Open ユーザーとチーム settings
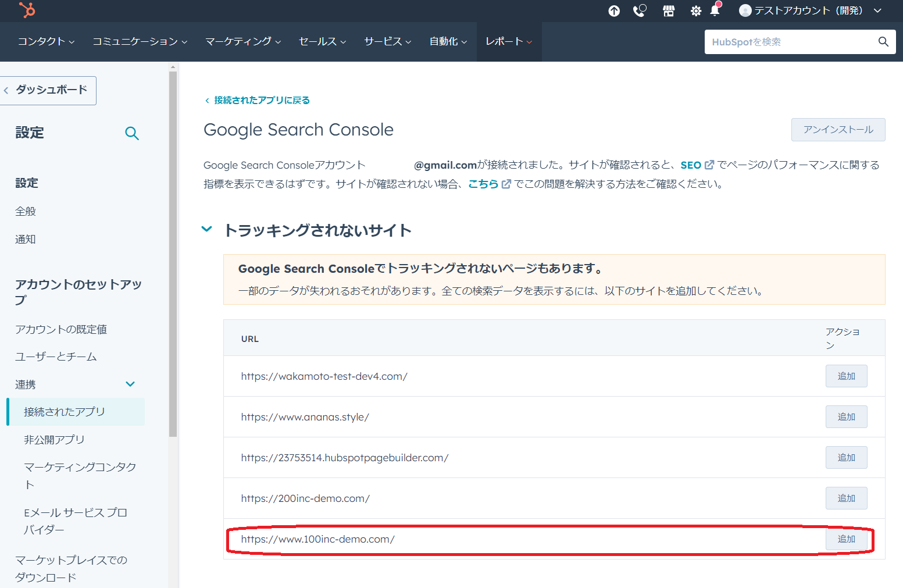The height and width of the screenshot is (588, 903). pos(56,357)
